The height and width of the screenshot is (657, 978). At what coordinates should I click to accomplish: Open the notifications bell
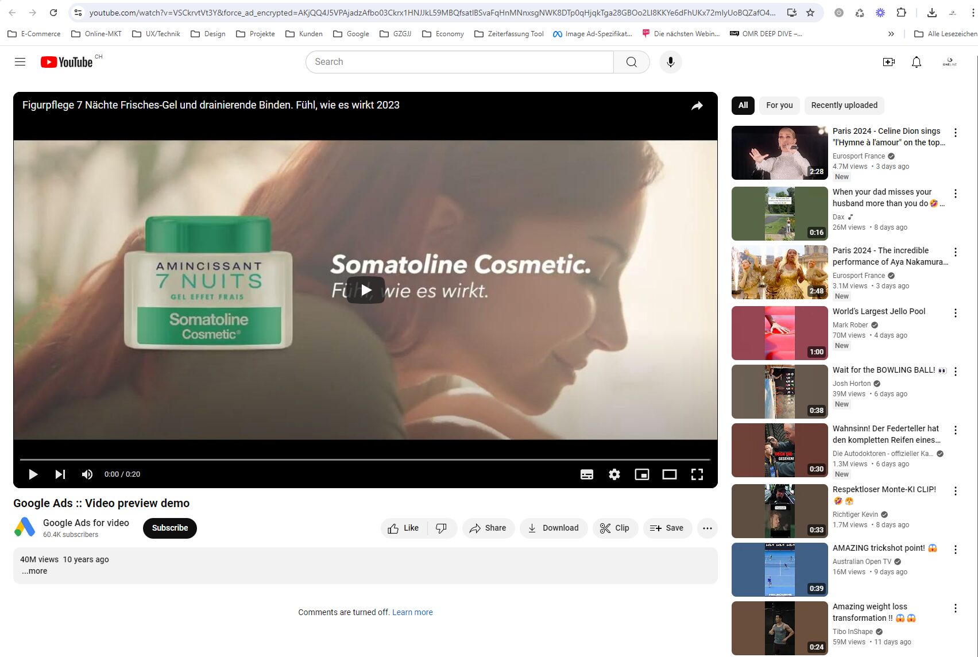coord(917,61)
